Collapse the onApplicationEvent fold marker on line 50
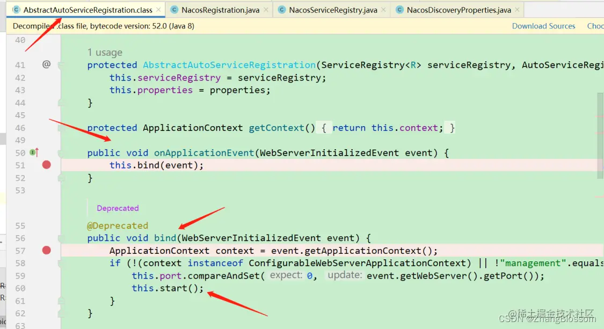This screenshot has width=604, height=329. (x=61, y=153)
